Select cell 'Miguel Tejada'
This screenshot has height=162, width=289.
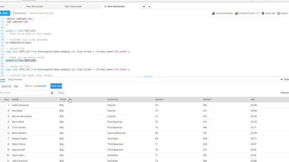[19, 139]
